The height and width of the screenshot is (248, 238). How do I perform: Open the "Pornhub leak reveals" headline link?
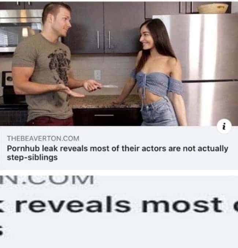[x=118, y=153]
